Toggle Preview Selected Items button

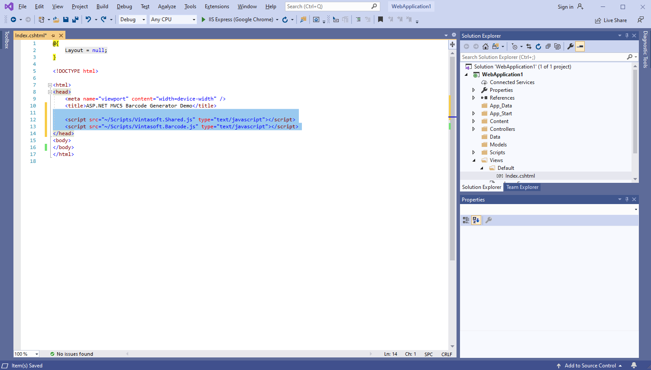pos(580,46)
